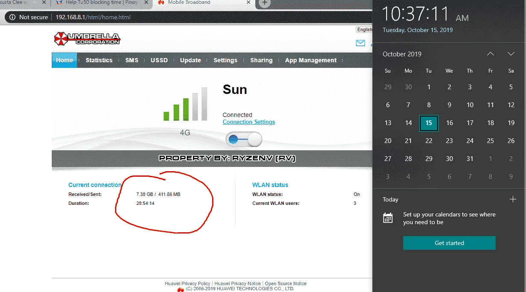Open first Huawei Privacy Policy link

(x=187, y=283)
